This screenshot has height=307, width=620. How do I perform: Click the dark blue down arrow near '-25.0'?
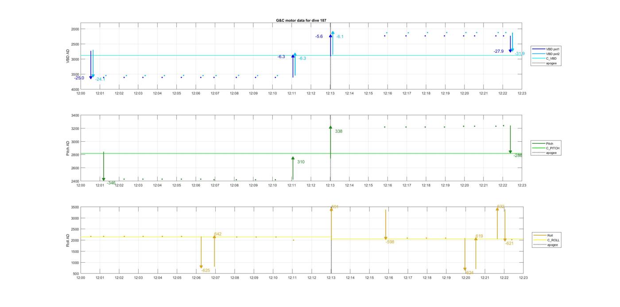tap(91, 65)
